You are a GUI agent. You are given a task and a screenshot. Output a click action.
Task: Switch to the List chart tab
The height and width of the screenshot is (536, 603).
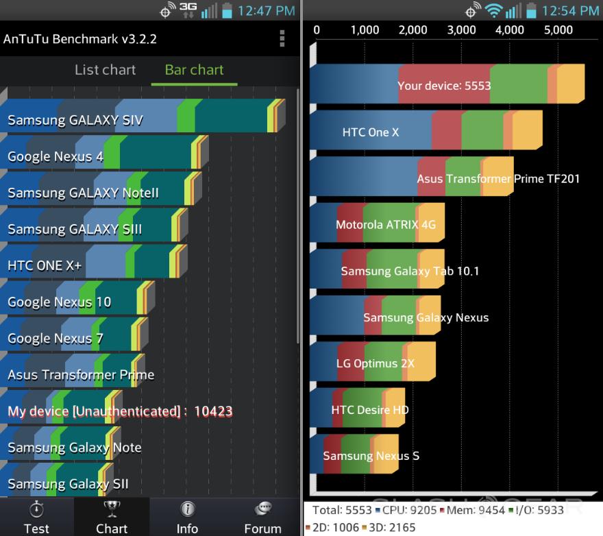click(105, 70)
